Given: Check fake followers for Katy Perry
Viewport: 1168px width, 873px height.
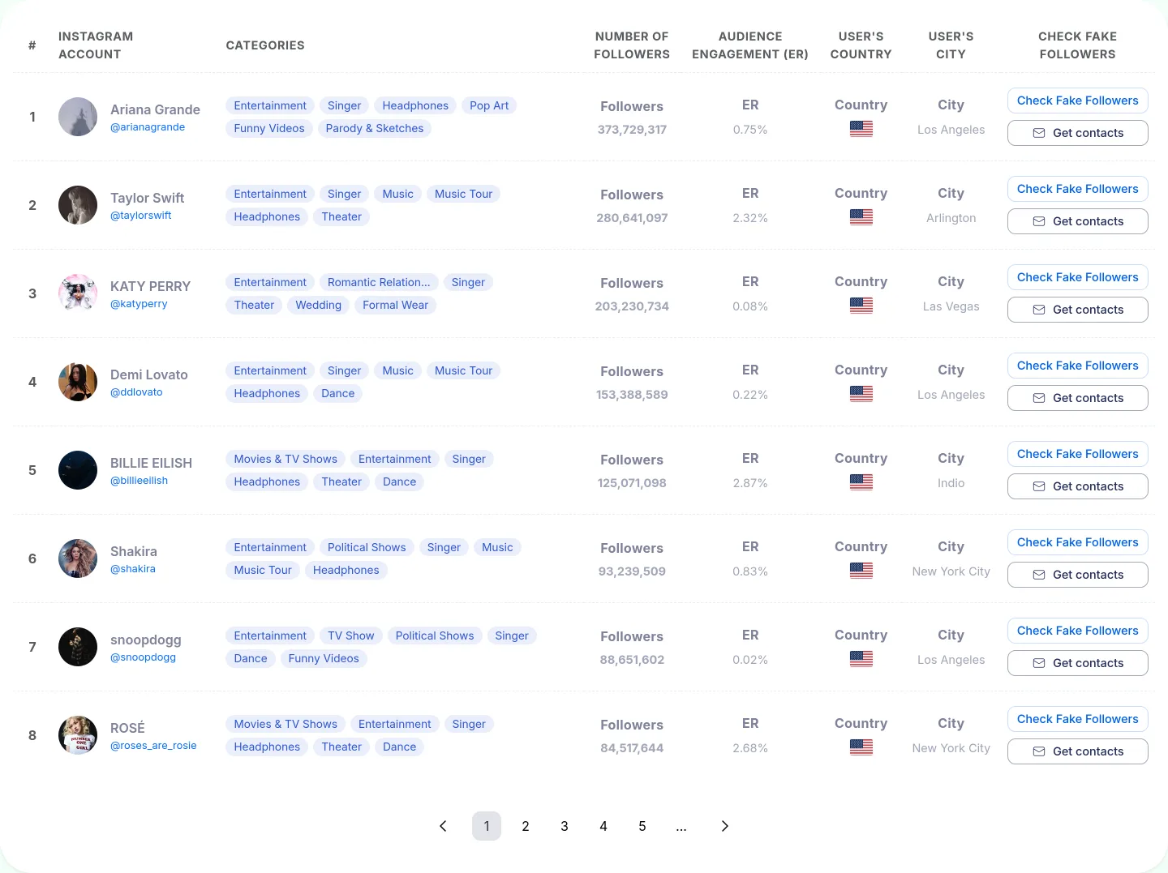Looking at the screenshot, I should coord(1078,277).
